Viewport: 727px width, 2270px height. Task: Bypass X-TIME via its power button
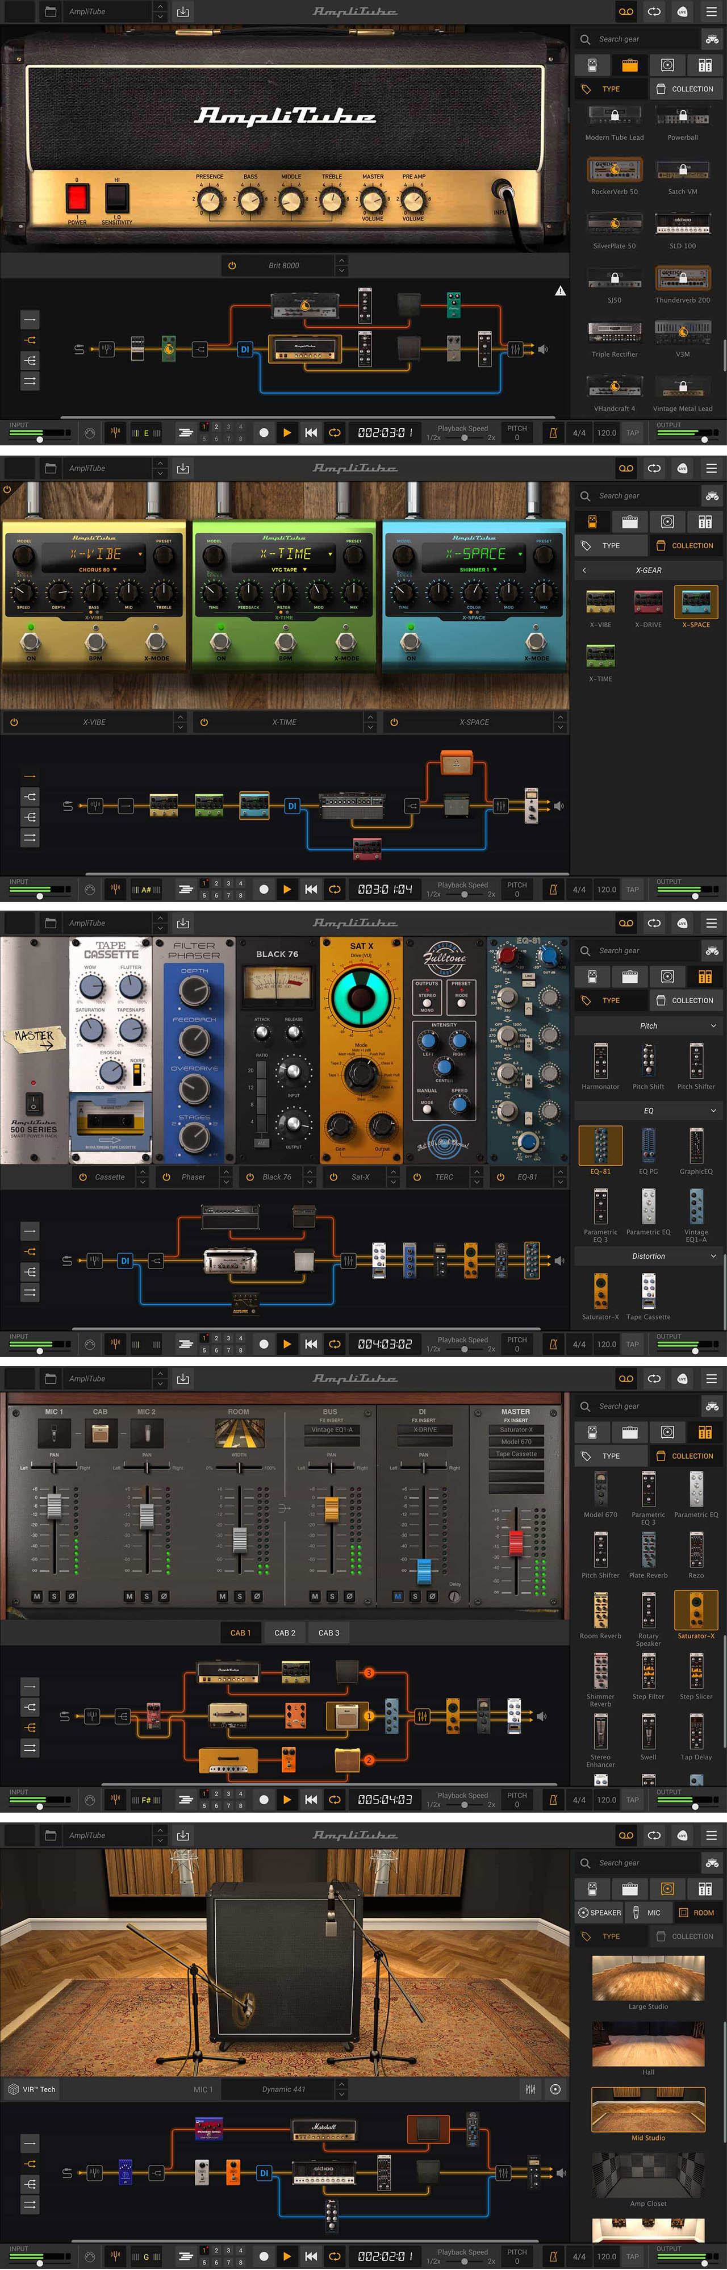(203, 721)
